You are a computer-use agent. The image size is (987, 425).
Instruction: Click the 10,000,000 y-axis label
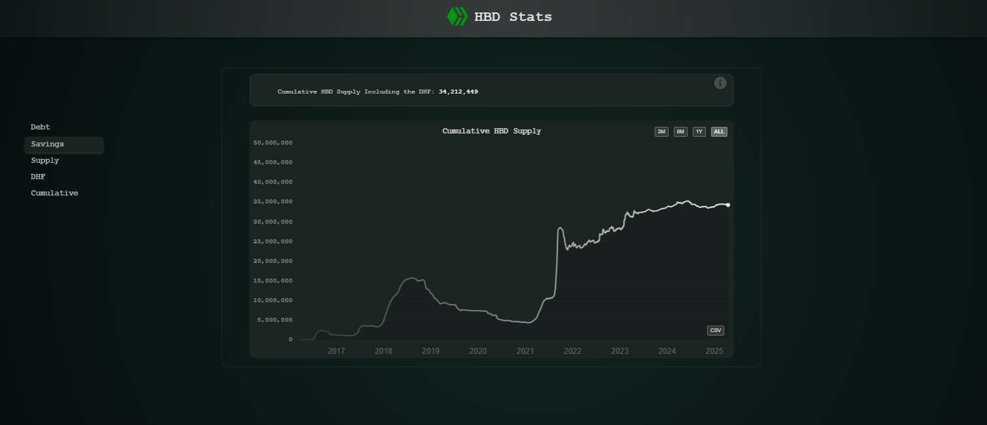tap(273, 300)
